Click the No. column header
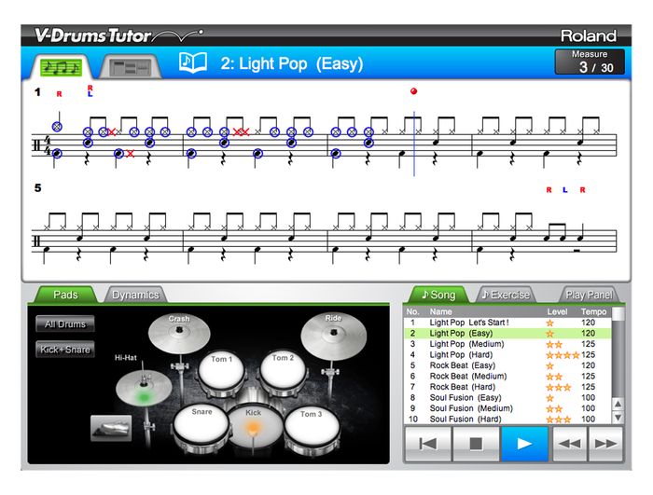653x495 pixels. coord(412,311)
